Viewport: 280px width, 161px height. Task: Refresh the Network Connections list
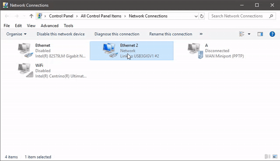202,16
